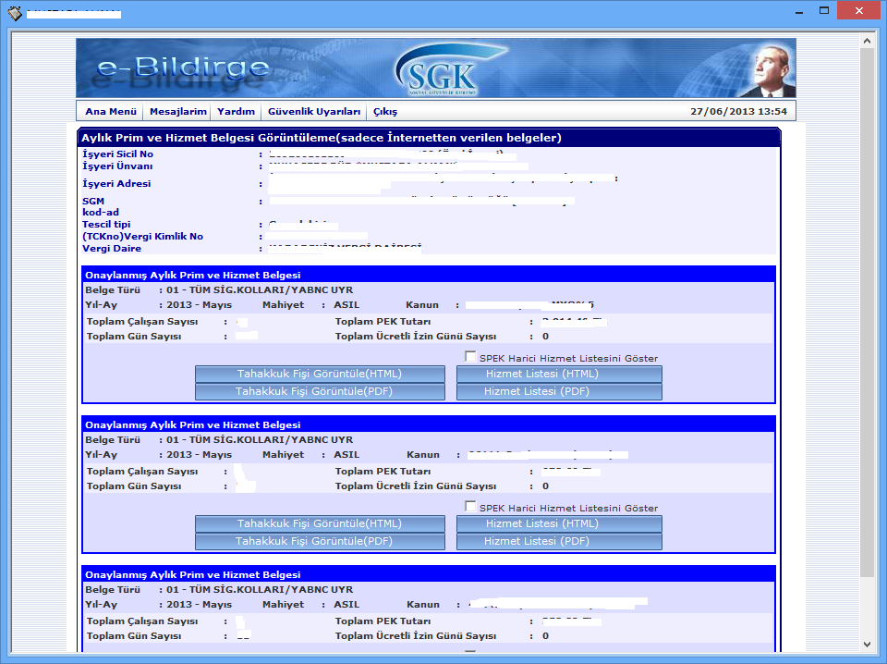The width and height of the screenshot is (887, 664).
Task: Enable SPEK Harici checkbox in the first record
Action: coord(470,357)
